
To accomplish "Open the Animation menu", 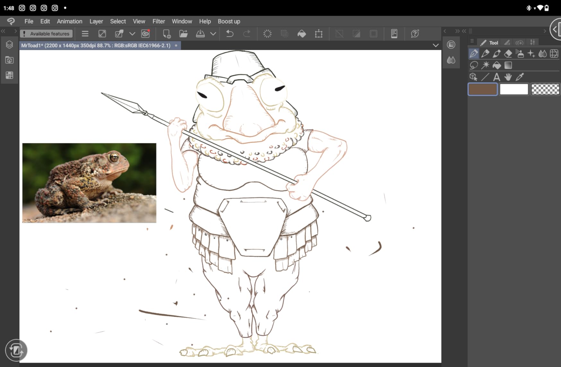I will coord(70,21).
